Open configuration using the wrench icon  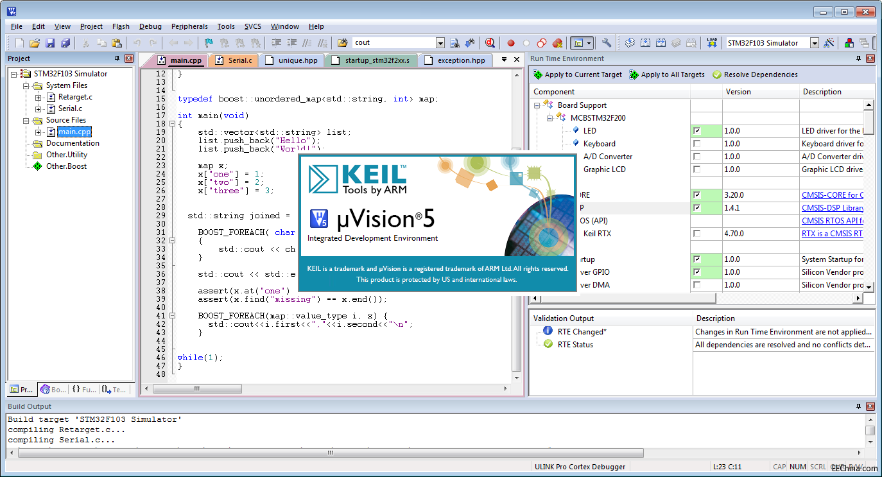point(606,43)
